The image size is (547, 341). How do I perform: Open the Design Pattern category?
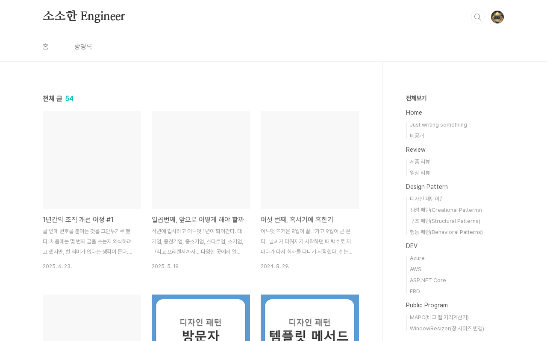pyautogui.click(x=427, y=187)
